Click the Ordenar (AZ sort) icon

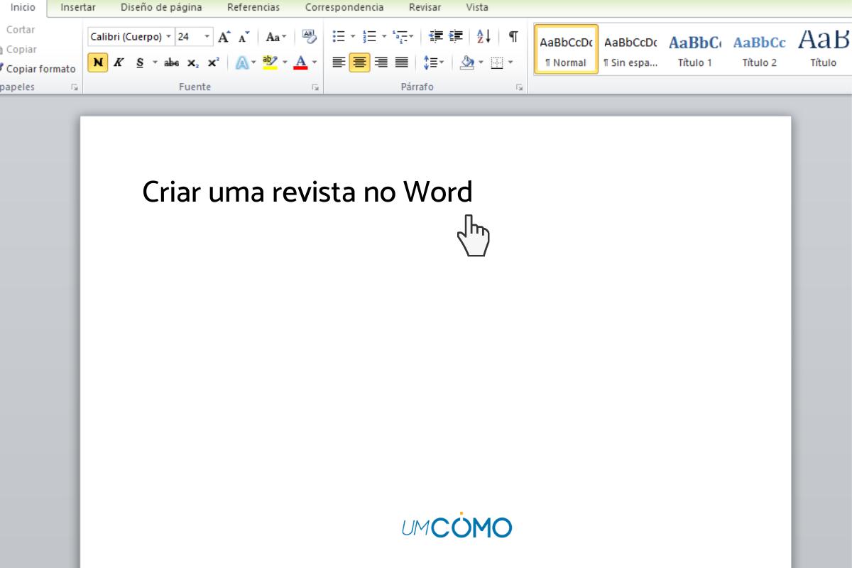coord(483,36)
